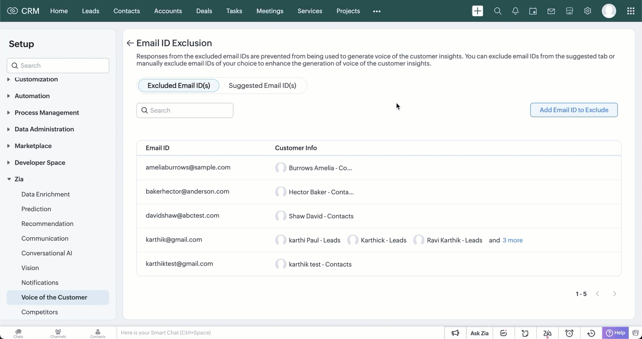
Task: Open Deals in the top navigation
Action: 204,11
